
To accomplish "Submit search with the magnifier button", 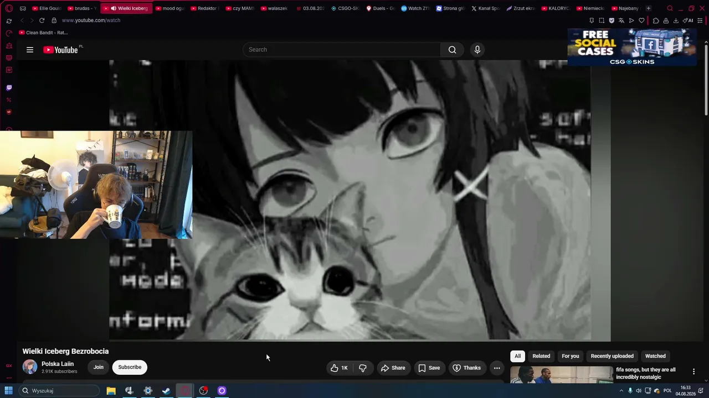I will [x=453, y=50].
